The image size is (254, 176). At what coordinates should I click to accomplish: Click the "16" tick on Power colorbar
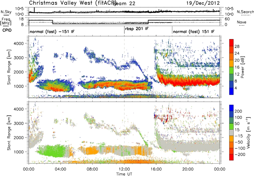click(x=237, y=67)
